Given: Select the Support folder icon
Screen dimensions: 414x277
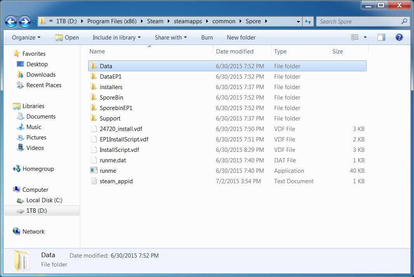Looking at the screenshot, I should coord(94,118).
